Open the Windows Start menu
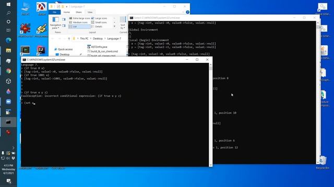This screenshot has width=334, height=187. pos(8,4)
